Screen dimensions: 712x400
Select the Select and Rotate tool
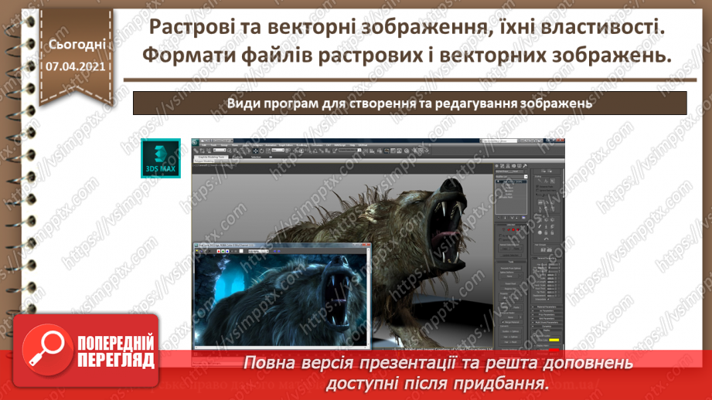(262, 151)
